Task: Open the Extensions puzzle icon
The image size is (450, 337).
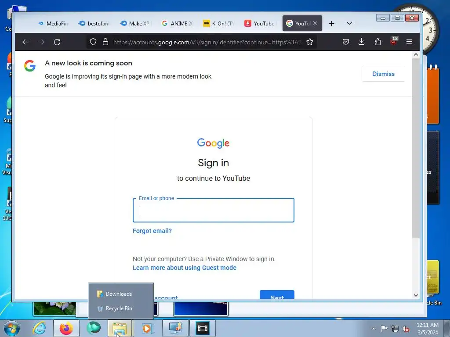Action: [377, 42]
